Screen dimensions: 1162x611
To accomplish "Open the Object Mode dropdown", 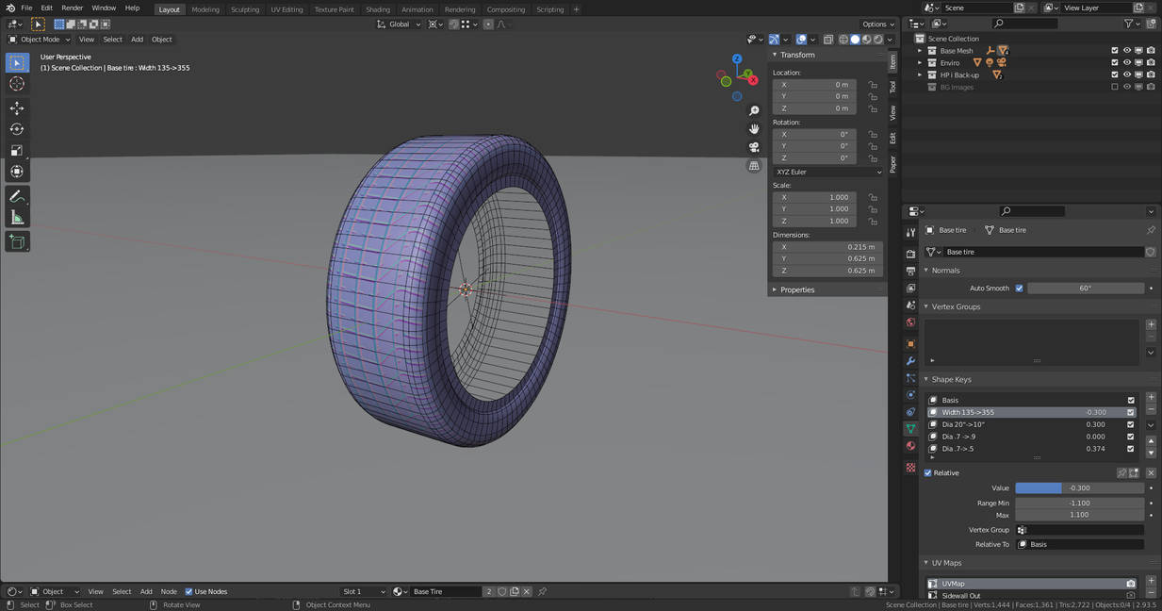I will (39, 40).
